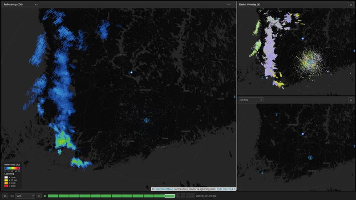Click the PORVOO map label
This screenshot has height=200, width=356.
click(186, 132)
